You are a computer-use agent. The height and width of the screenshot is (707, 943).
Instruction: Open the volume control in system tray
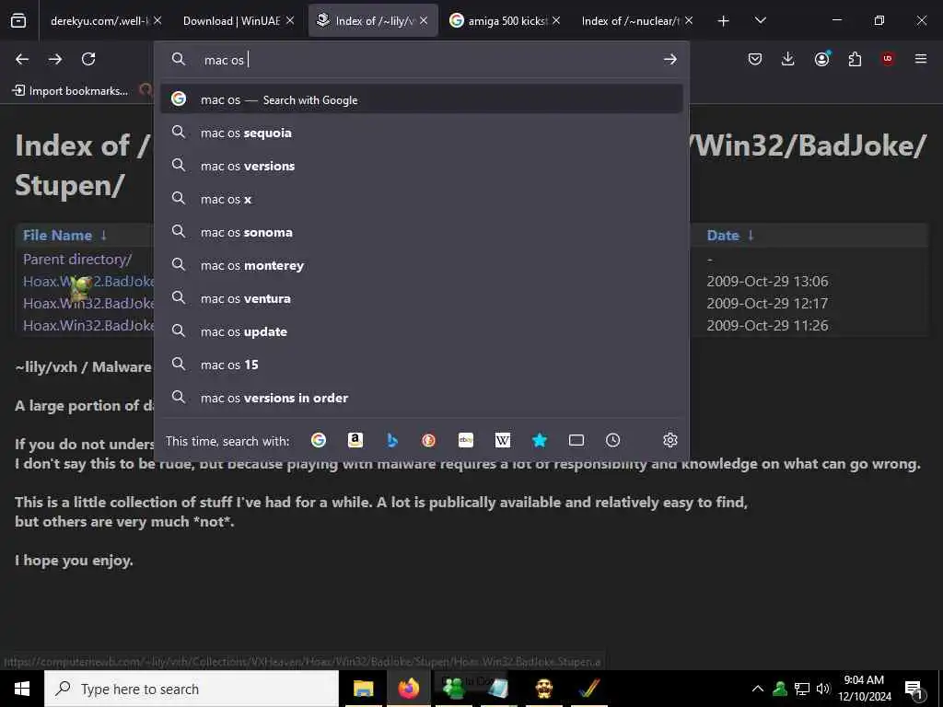[x=822, y=689]
